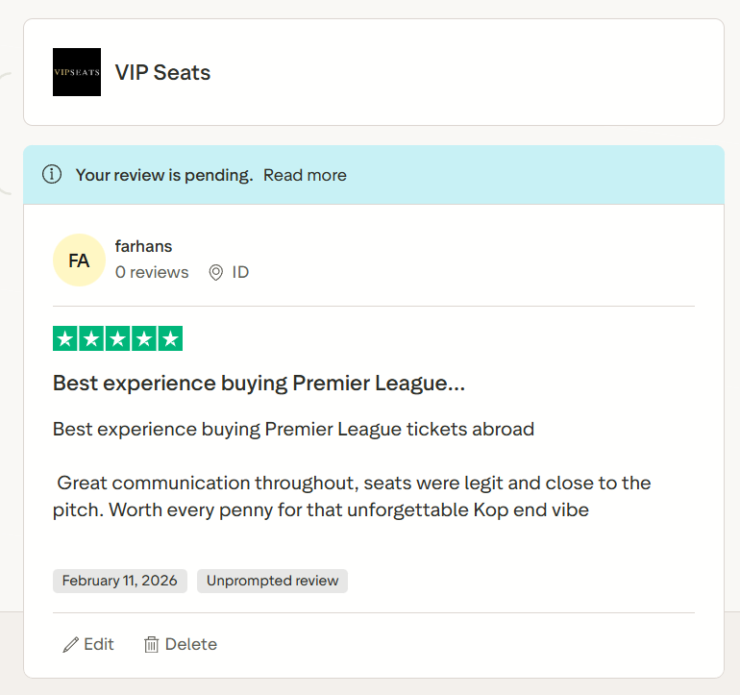This screenshot has width=740, height=695.
Task: Click the Unprompted review tag
Action: coord(272,581)
